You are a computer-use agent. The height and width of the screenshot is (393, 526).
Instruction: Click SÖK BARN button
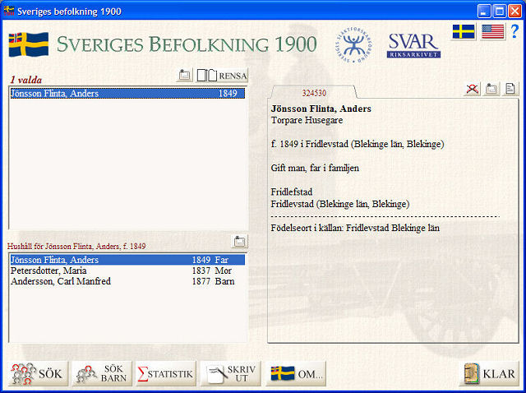102,373
